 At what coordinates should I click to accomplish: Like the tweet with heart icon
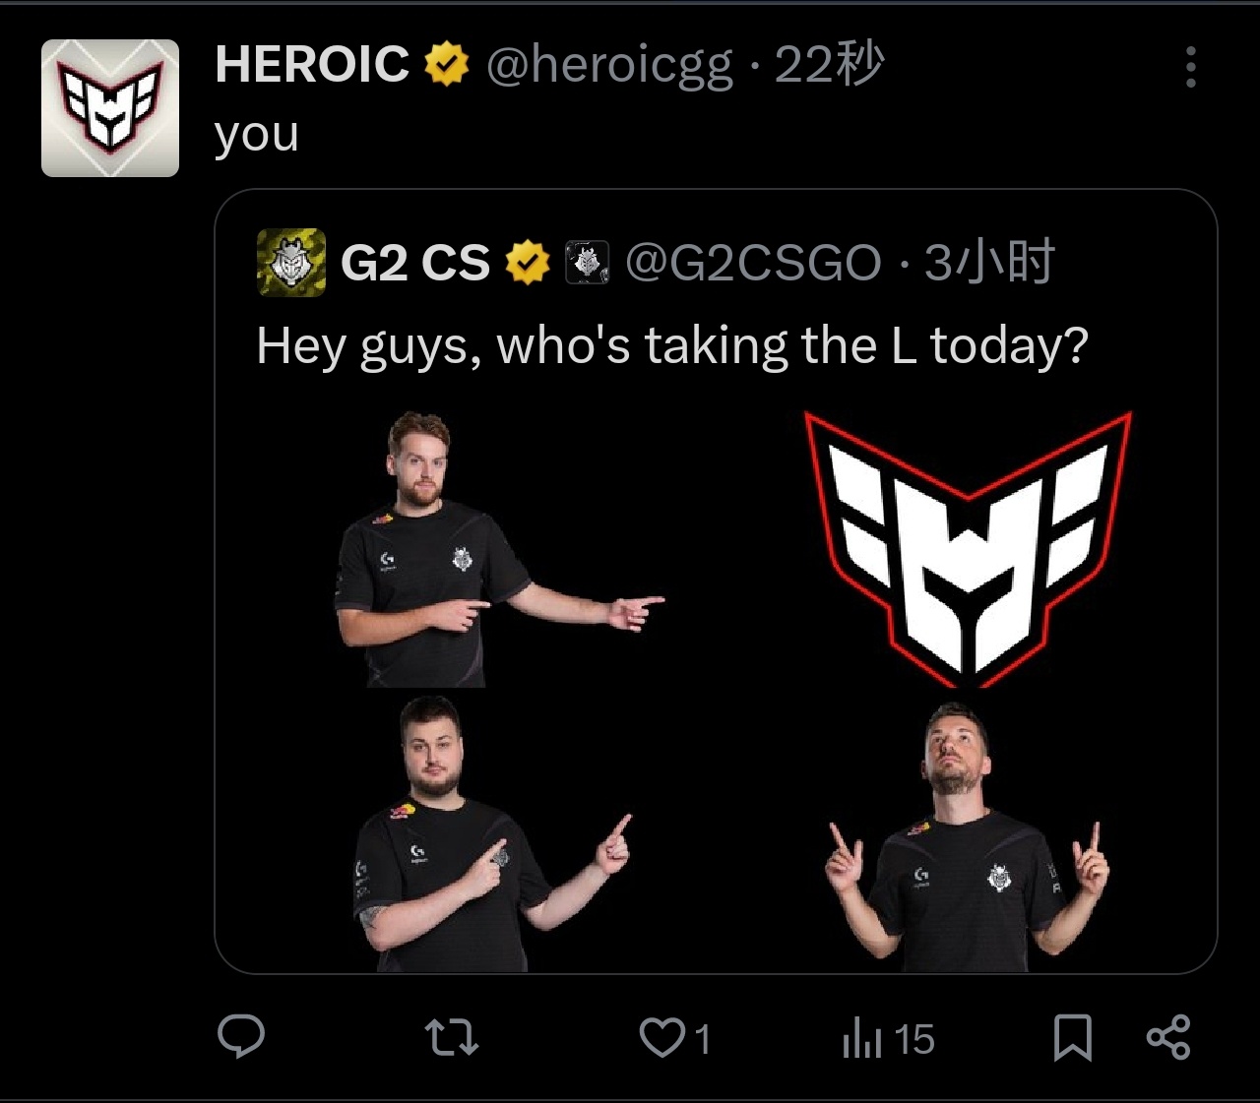[662, 1038]
